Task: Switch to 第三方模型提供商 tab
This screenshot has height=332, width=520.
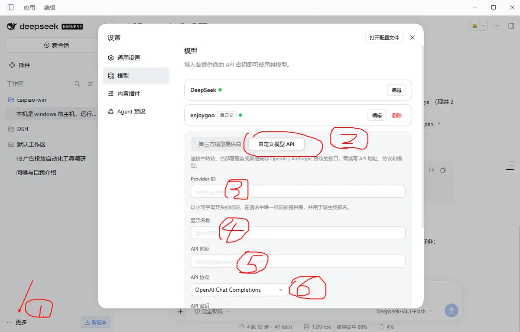Action: click(x=220, y=144)
